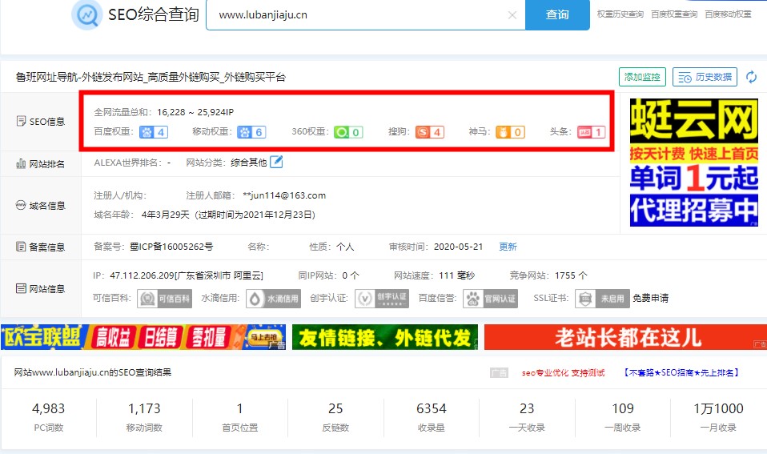Click the refresh arrows icon

(x=751, y=77)
